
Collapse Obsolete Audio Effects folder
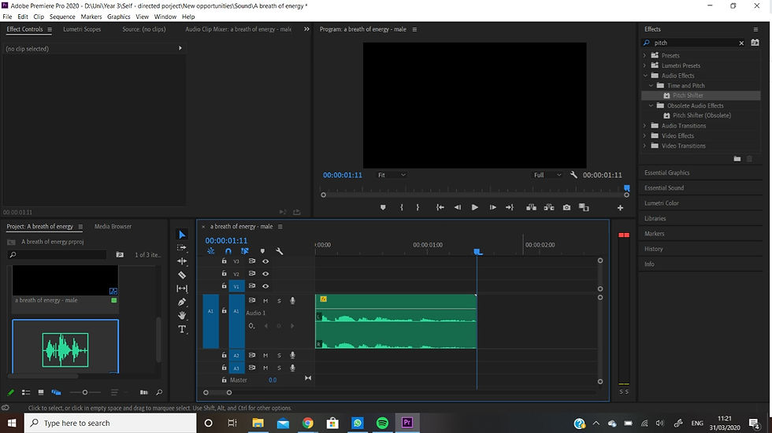point(651,105)
